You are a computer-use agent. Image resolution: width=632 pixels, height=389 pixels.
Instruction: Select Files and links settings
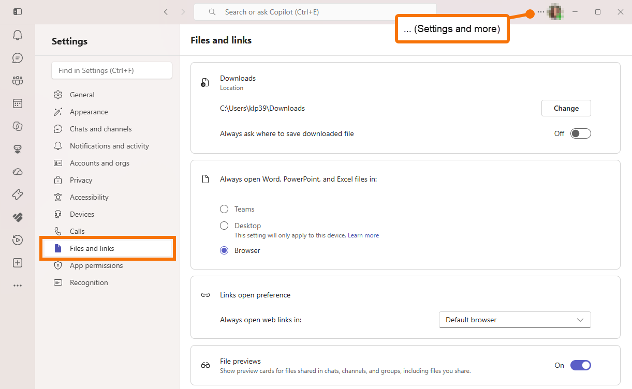tap(108, 248)
